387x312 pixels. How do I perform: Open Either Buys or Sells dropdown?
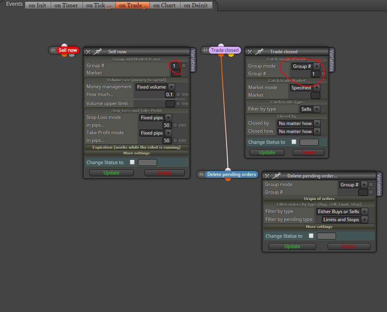[342, 212]
